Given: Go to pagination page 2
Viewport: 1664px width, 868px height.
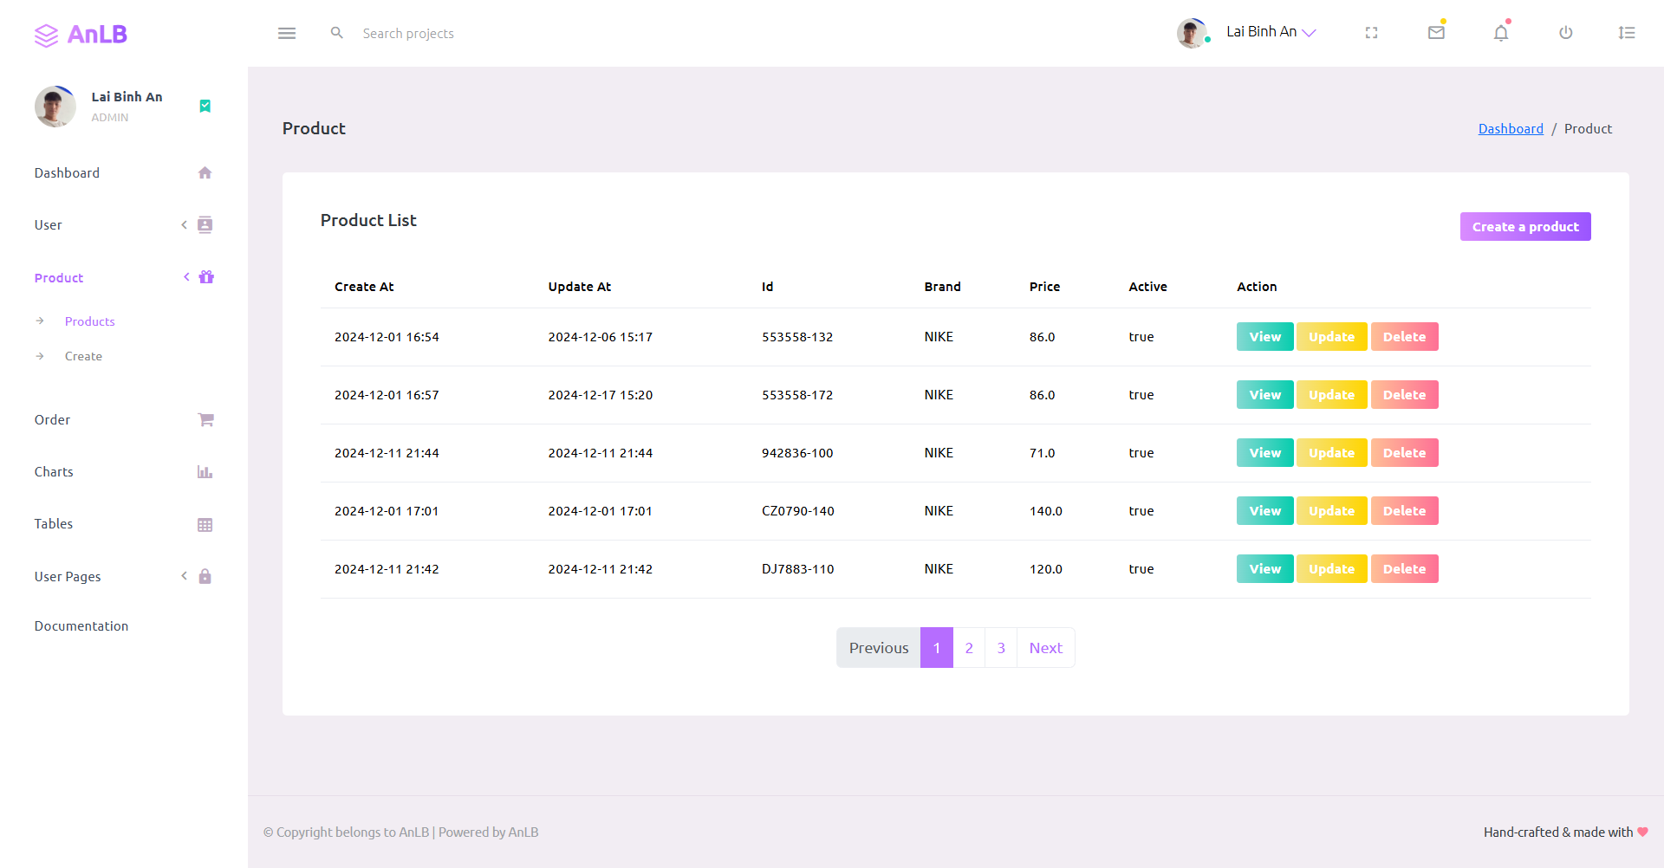Looking at the screenshot, I should [969, 648].
